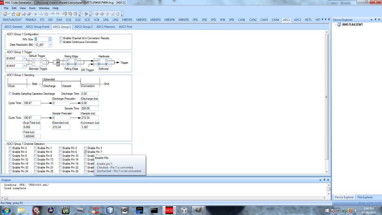
Task: Expand the Alternate Trigger EVENT dropdown
Action: tap(24, 66)
